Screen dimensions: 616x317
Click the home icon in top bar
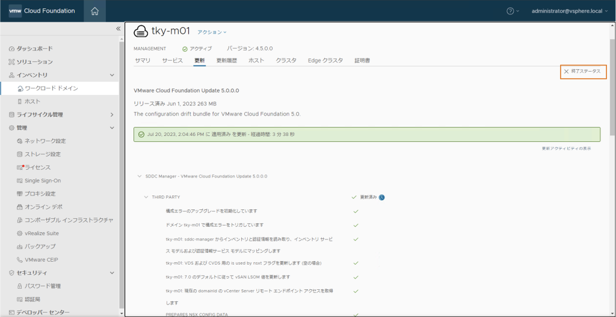(x=94, y=11)
